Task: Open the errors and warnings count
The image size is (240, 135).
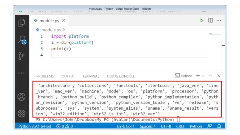Action: [64, 126]
